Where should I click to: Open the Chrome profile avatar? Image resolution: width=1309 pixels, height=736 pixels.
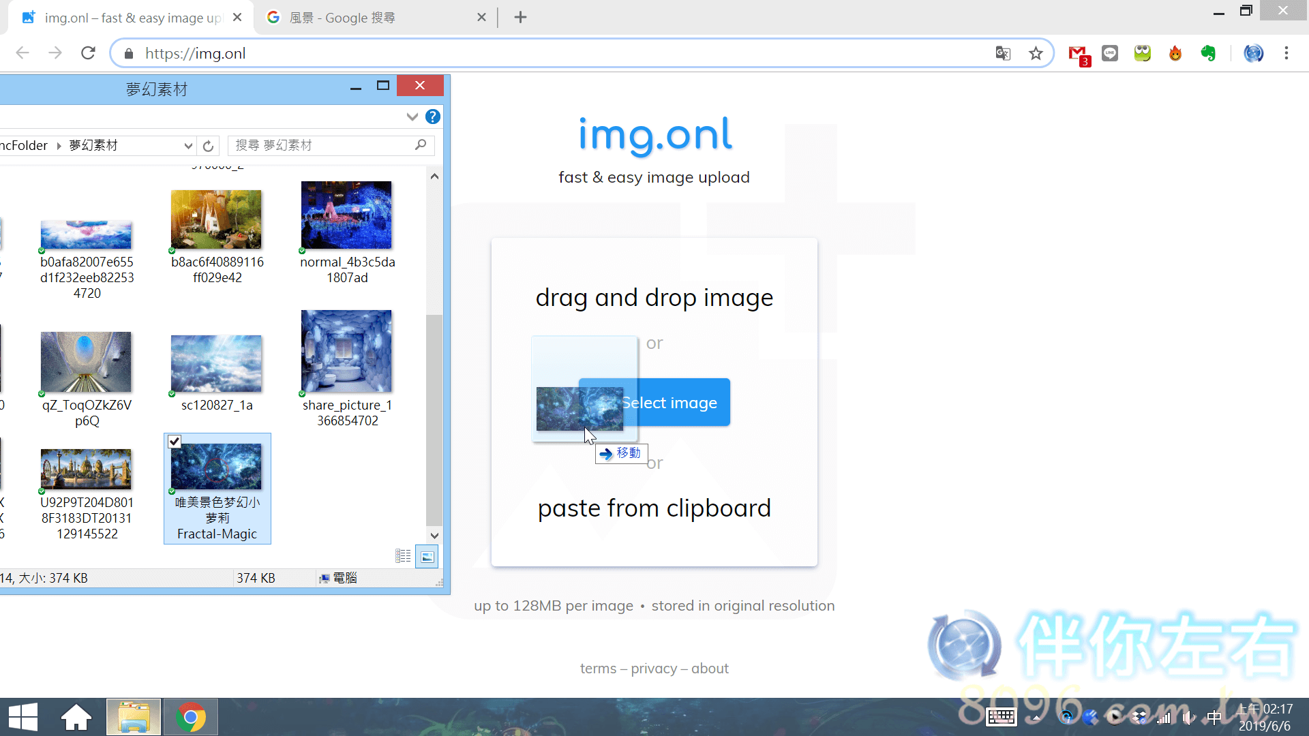[1254, 53]
